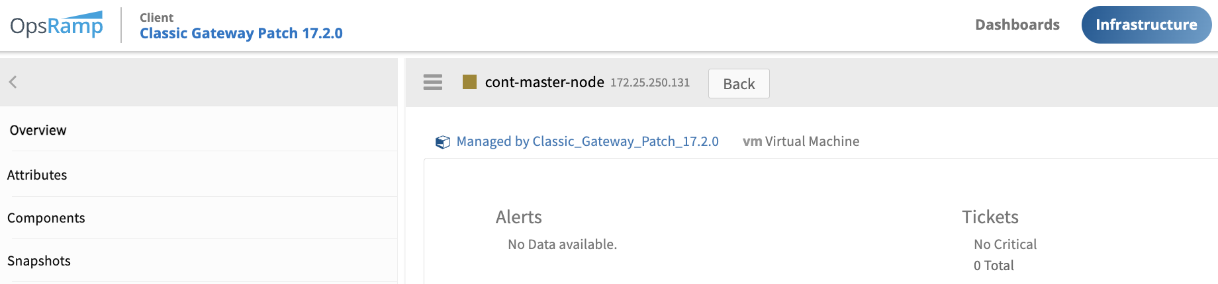1218x284 pixels.
Task: Go to the Overview section
Action: [38, 130]
